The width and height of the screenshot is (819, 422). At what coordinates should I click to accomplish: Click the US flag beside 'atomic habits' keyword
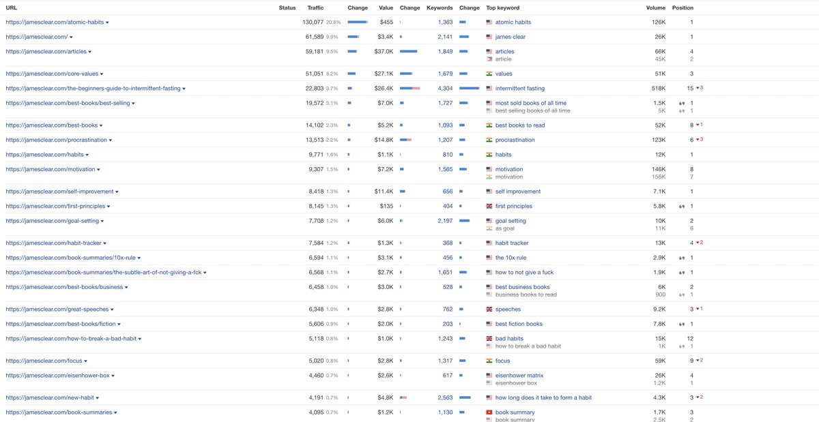pyautogui.click(x=489, y=22)
